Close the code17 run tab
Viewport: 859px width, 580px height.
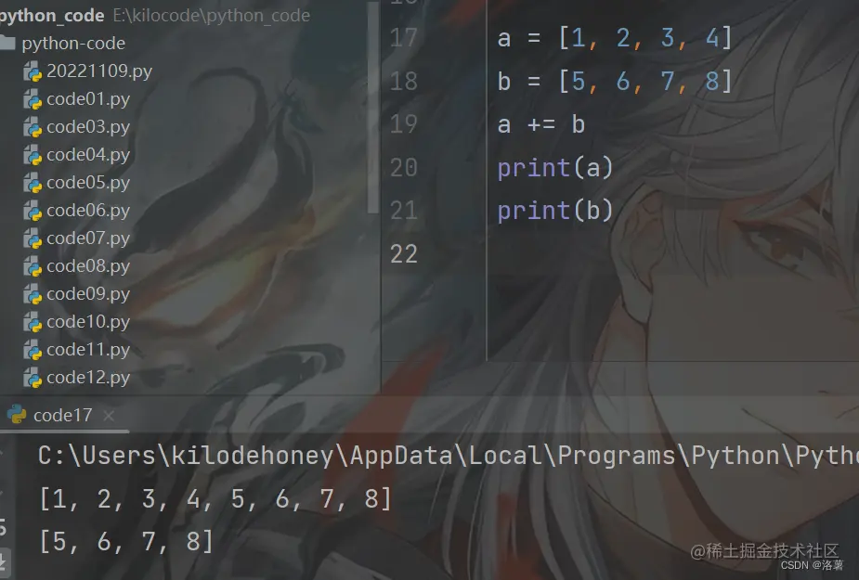(x=109, y=417)
